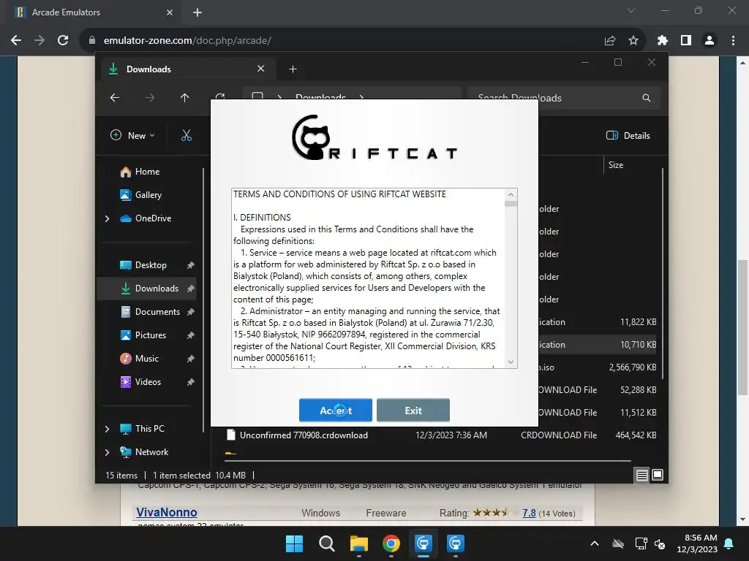Go back in File Explorer

pyautogui.click(x=115, y=98)
